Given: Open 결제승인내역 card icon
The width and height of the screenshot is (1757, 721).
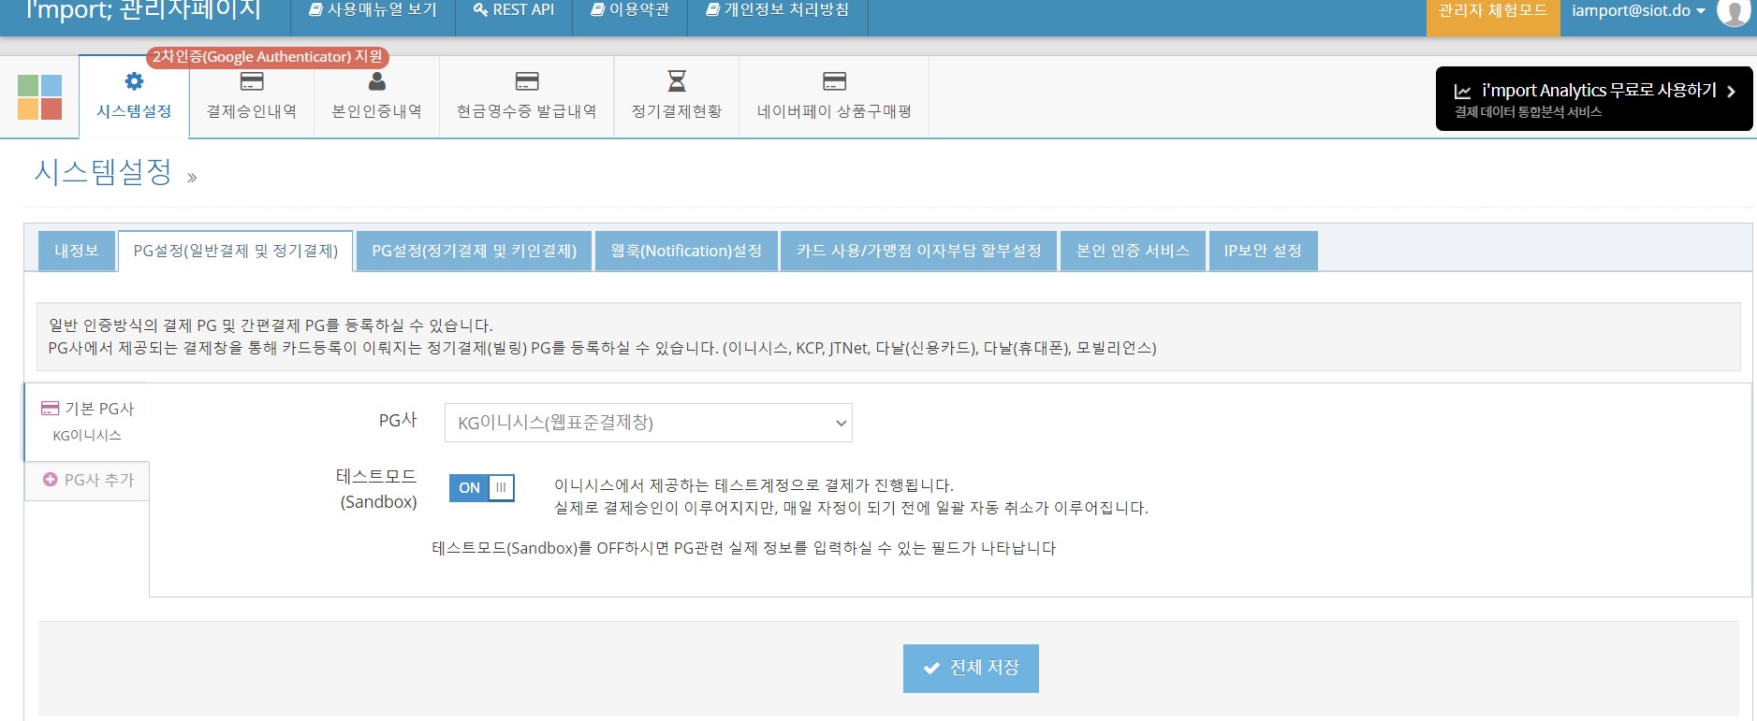Looking at the screenshot, I should [x=252, y=81].
